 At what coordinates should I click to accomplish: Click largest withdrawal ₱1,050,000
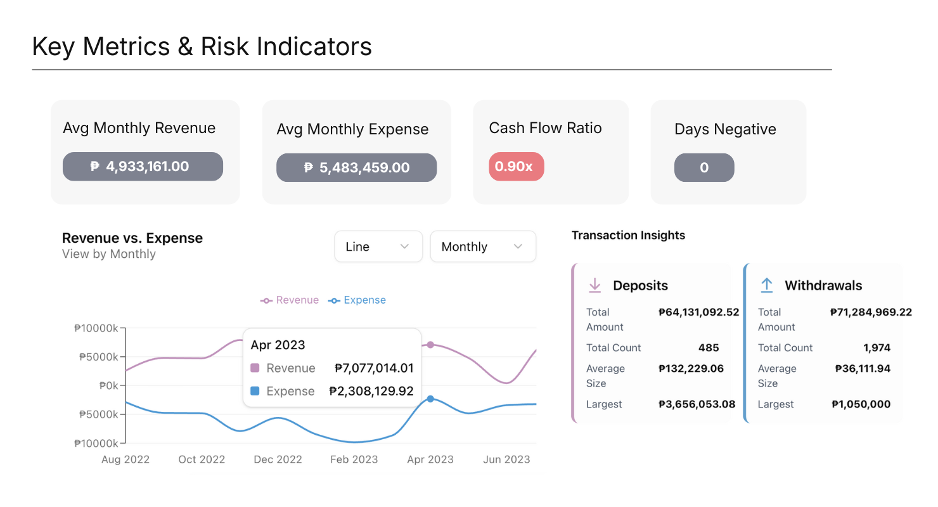click(861, 404)
